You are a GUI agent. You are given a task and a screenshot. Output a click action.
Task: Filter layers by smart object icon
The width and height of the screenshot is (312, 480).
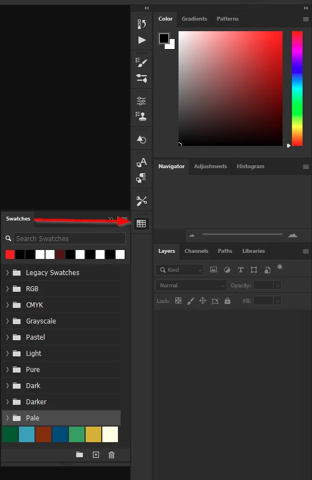[268, 270]
